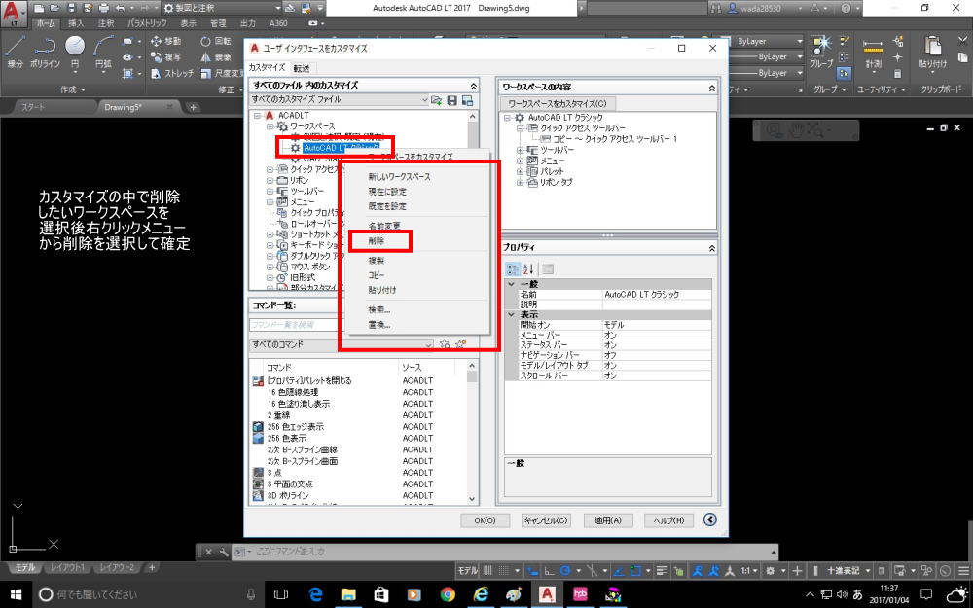973x608 pixels.
Task: Click the キャンセル(C) button
Action: pos(546,520)
